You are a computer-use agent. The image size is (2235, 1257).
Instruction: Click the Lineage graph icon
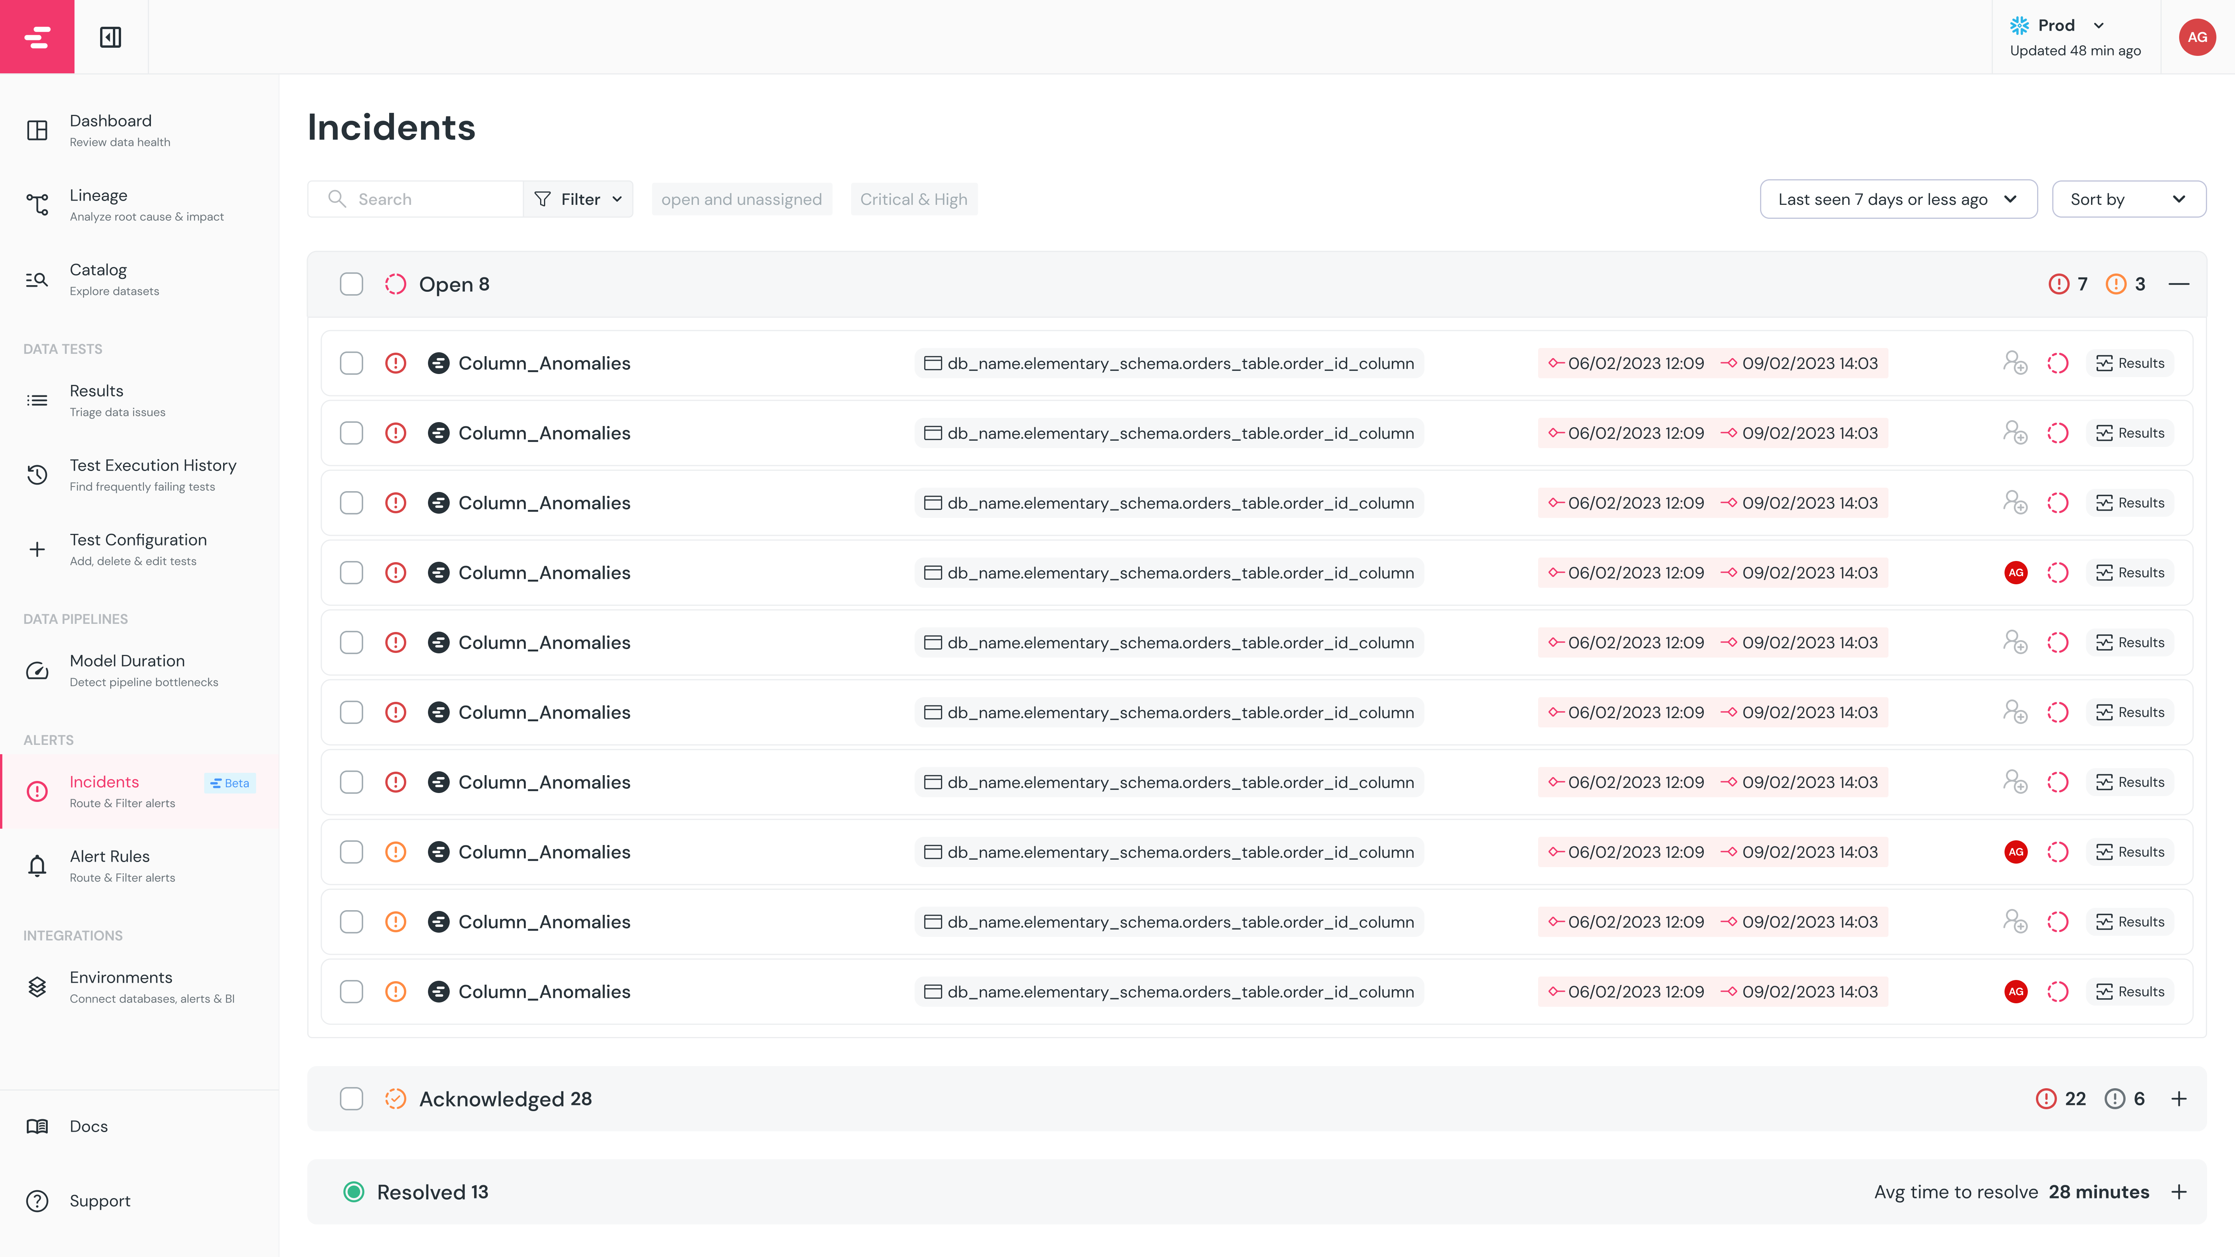pyautogui.click(x=37, y=205)
